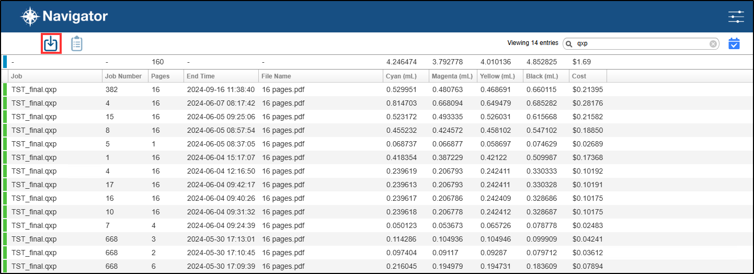This screenshot has height=274, width=754.
Task: Click end time 2024-06-04 12:16:50
Action: [x=221, y=171]
